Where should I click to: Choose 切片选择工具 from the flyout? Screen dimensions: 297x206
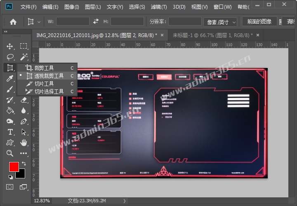coord(47,91)
